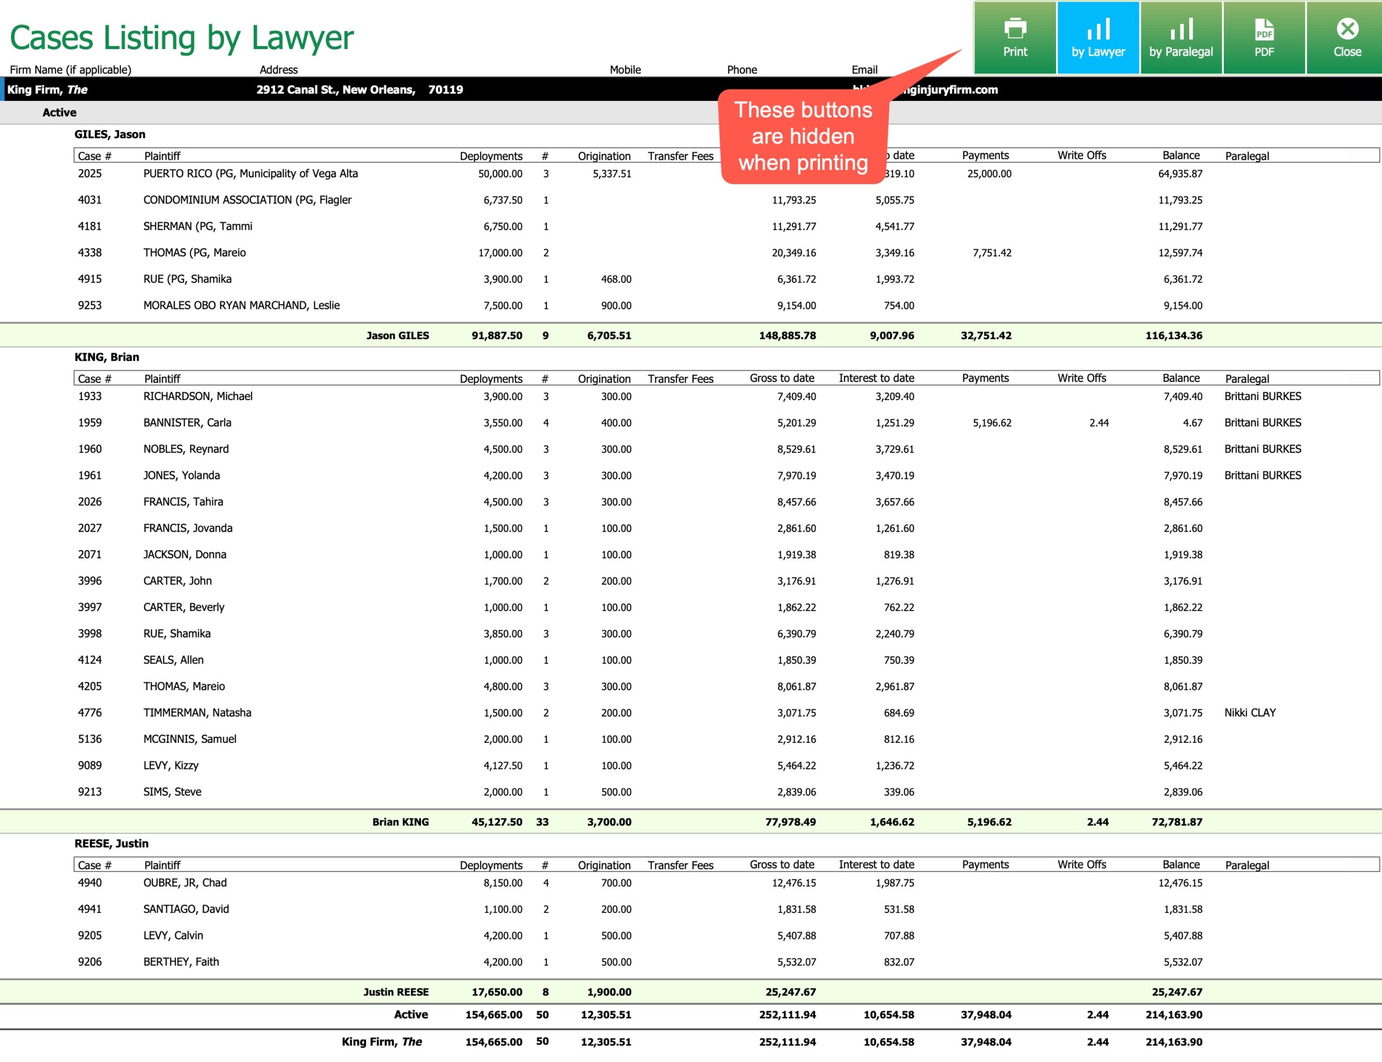Click plaintiff LEVY, Kizzy
The image size is (1382, 1062).
pyautogui.click(x=171, y=766)
